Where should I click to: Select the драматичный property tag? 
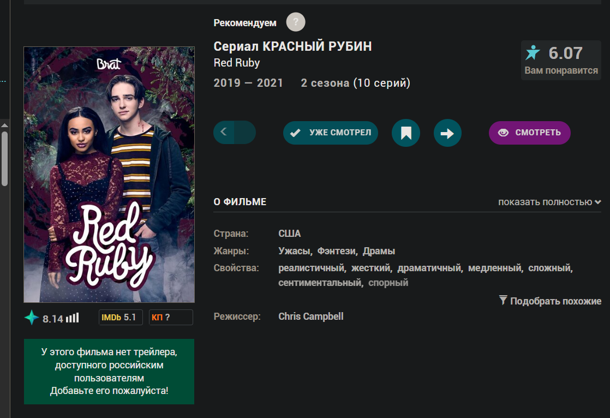pos(429,268)
